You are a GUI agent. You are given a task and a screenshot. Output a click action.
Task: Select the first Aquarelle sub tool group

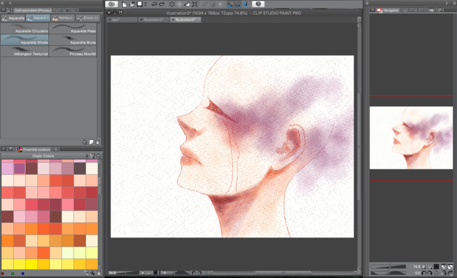pos(13,18)
